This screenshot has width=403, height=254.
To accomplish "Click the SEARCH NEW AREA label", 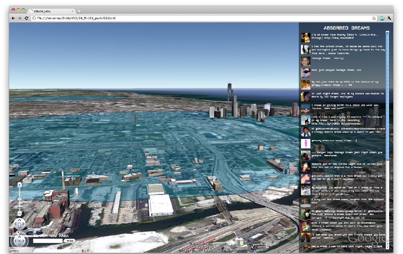I will (x=51, y=236).
